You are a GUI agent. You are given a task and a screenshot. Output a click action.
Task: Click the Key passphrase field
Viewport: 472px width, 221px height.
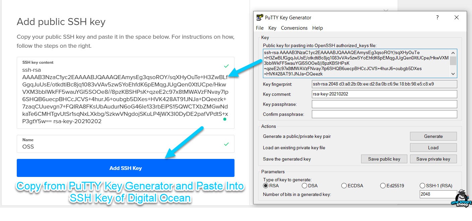pos(384,104)
